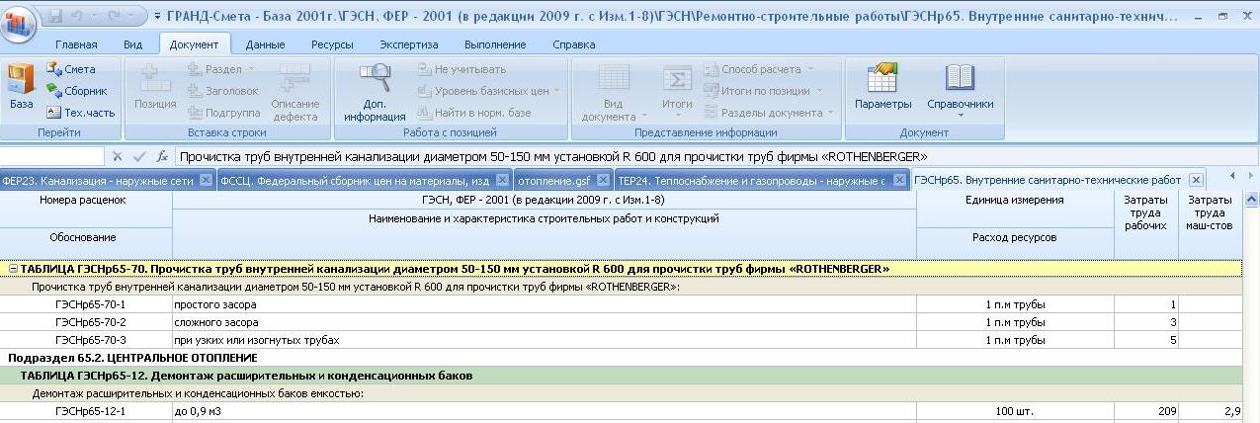Viewport: 1260px width, 423px height.
Task: Click the cell address box left of formula bar
Action: click(51, 156)
